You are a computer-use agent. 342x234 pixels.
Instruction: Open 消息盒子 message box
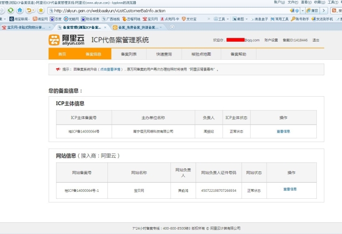[x=259, y=19]
